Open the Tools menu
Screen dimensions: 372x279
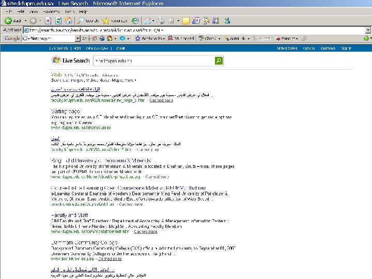point(70,11)
